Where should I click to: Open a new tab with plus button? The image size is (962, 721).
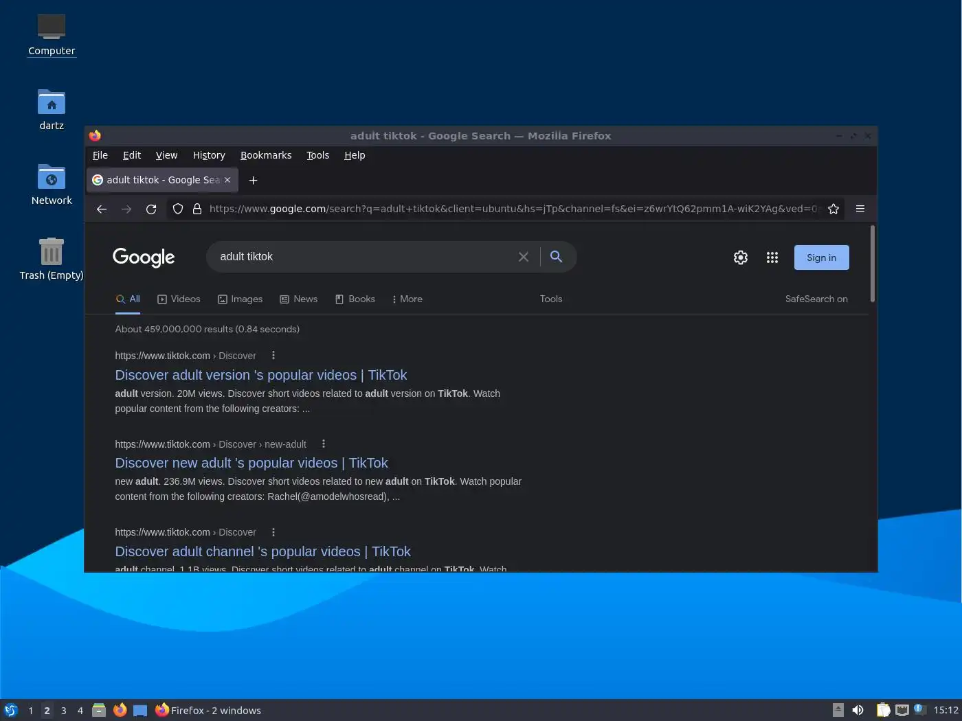pos(253,180)
